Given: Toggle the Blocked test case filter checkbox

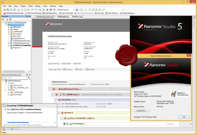Looking at the screenshot, I should point(87,69).
